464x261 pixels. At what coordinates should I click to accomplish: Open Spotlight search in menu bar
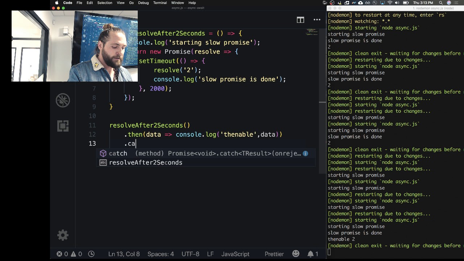point(441,3)
